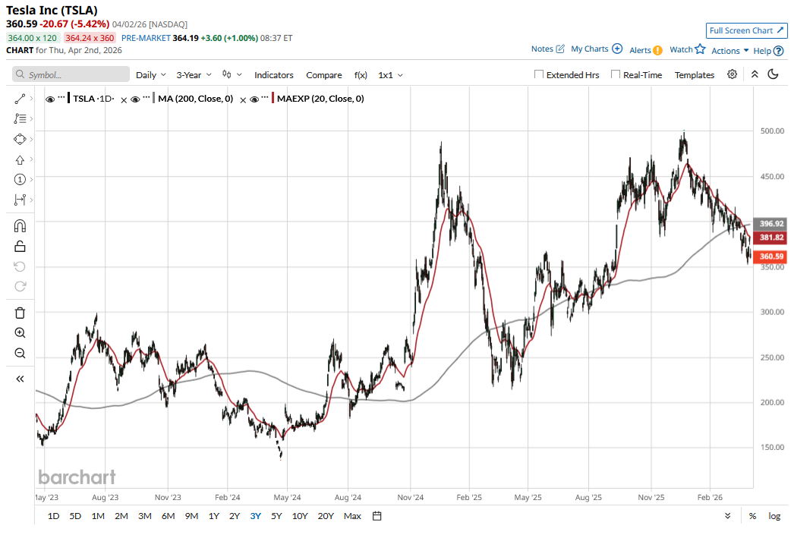The width and height of the screenshot is (797, 535).
Task: Open the Full Screen Chart button
Action: click(746, 30)
